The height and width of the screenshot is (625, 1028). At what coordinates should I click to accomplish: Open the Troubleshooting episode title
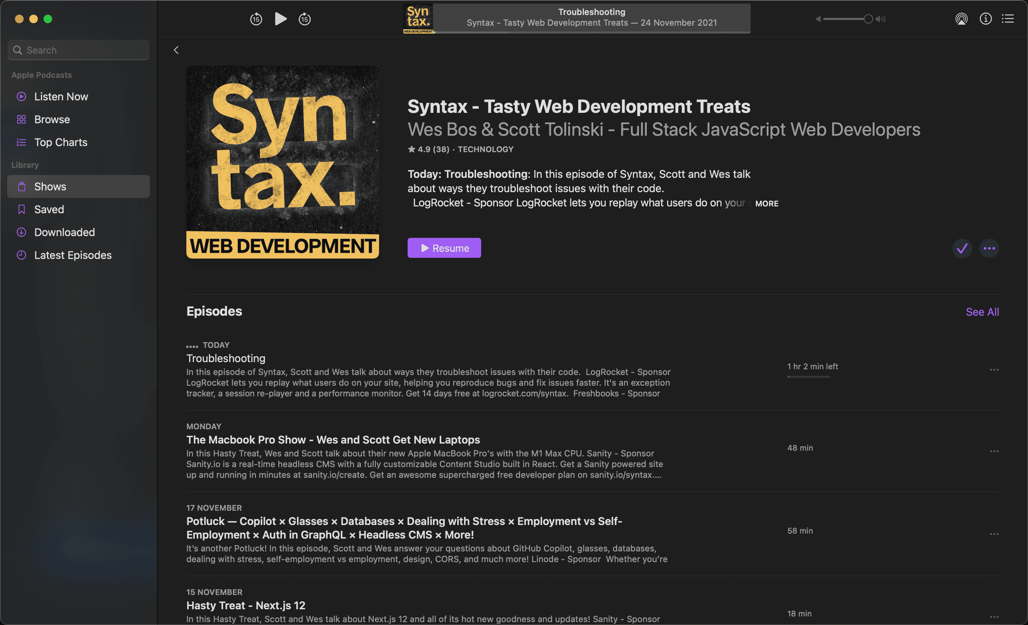(x=226, y=358)
